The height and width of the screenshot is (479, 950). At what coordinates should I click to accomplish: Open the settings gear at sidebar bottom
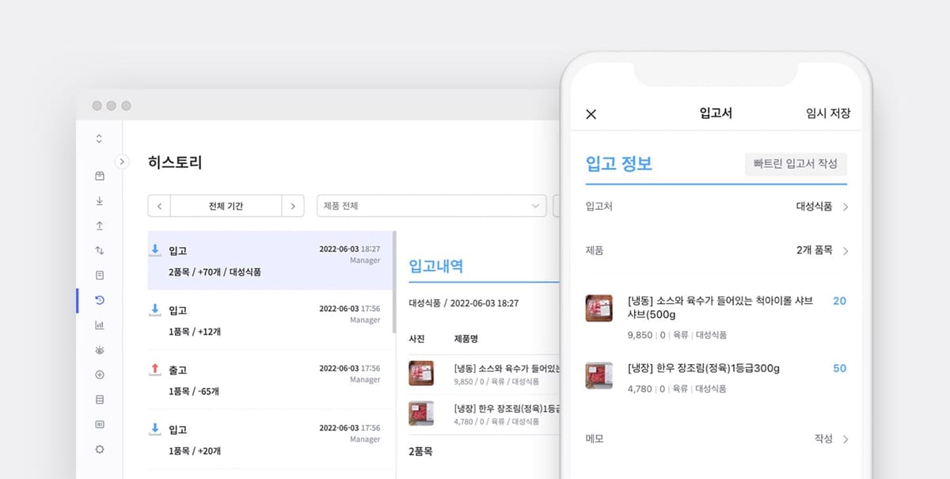(x=99, y=449)
